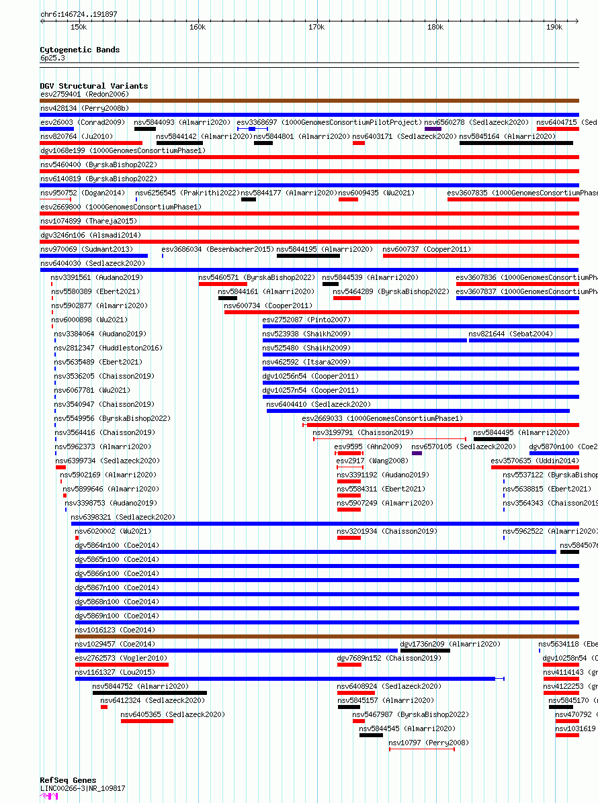Click nsv6405365 (Sedlazeck2020) label

click(x=173, y=714)
